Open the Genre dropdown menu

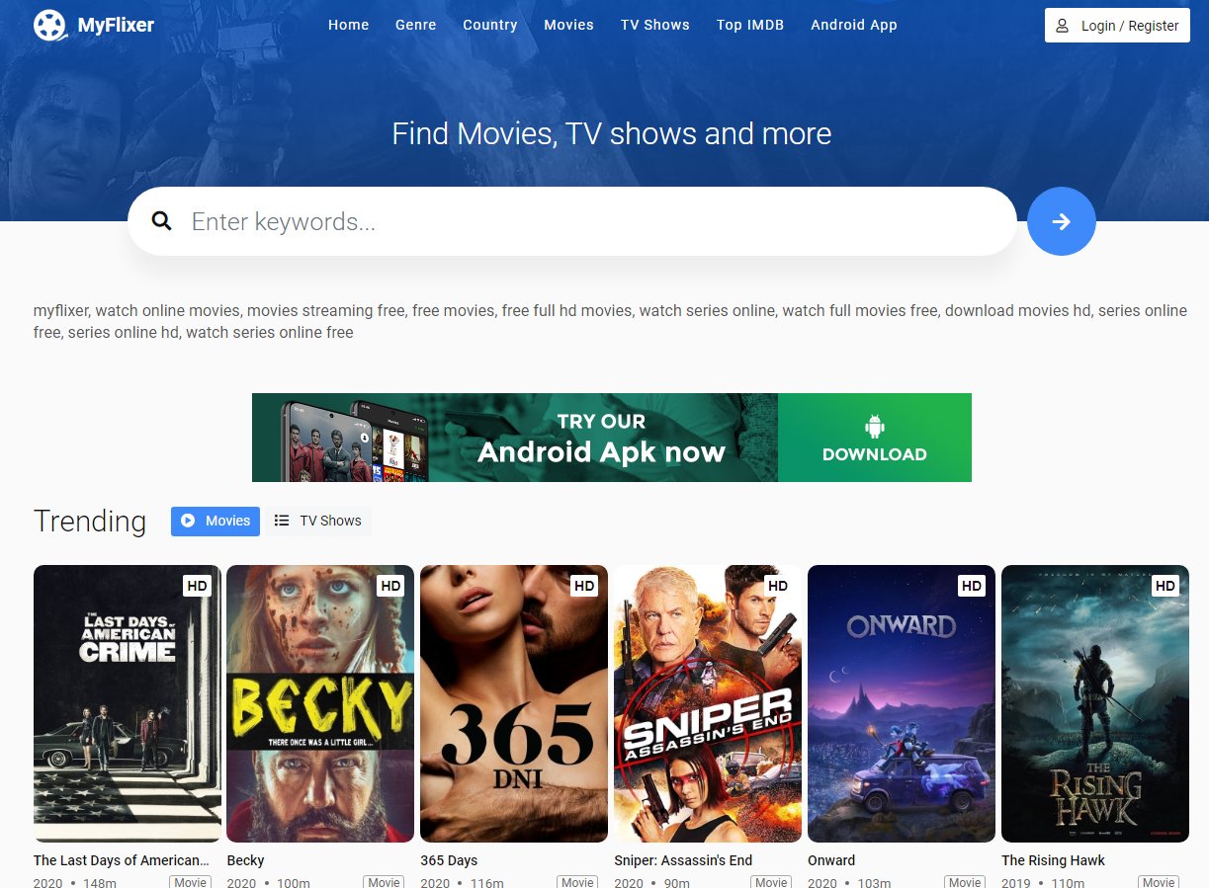(x=415, y=25)
